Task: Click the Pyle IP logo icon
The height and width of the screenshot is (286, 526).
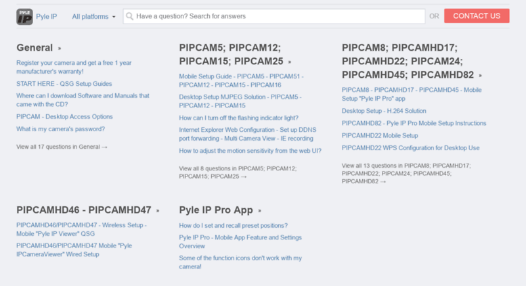Action: [x=24, y=16]
